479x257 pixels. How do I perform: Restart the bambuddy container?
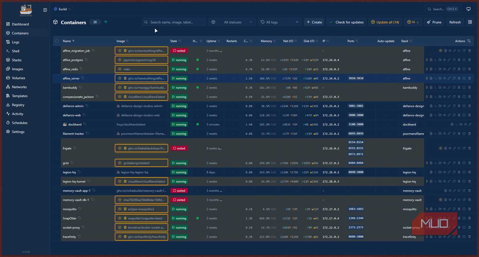(454, 87)
